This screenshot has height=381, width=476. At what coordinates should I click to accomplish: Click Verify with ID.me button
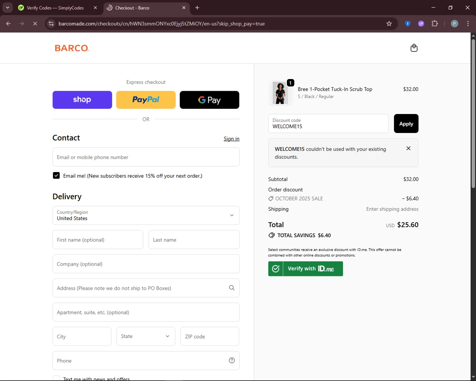(x=306, y=269)
